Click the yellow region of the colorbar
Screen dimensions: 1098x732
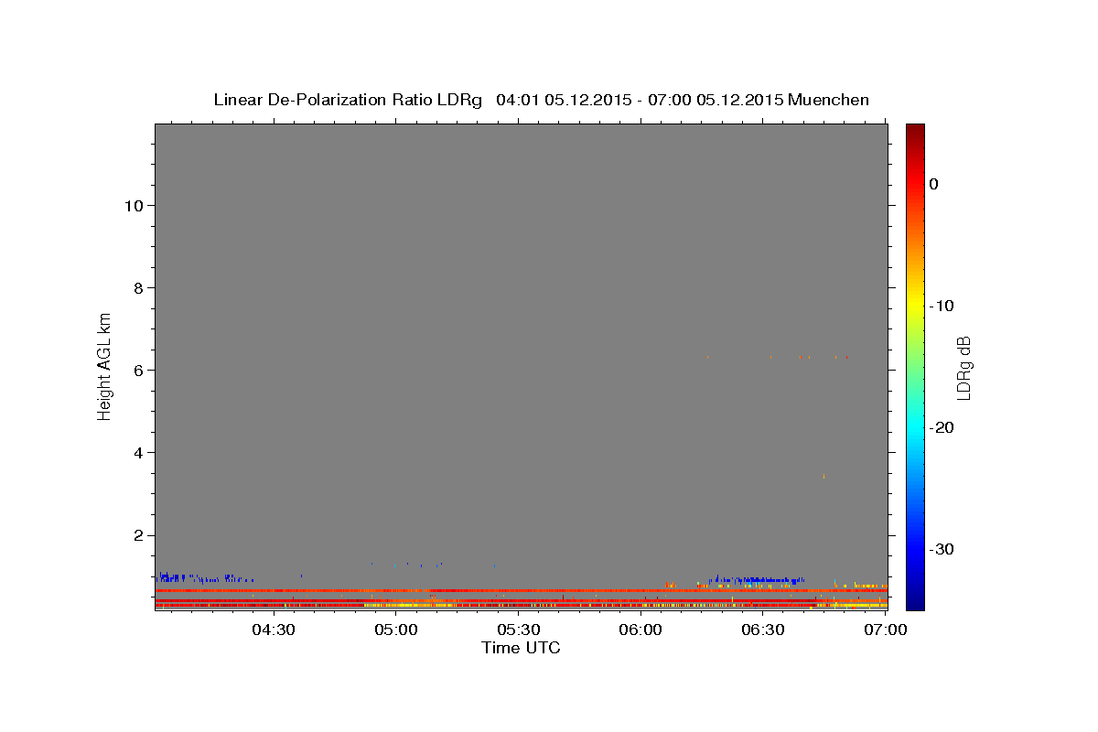[x=915, y=302]
